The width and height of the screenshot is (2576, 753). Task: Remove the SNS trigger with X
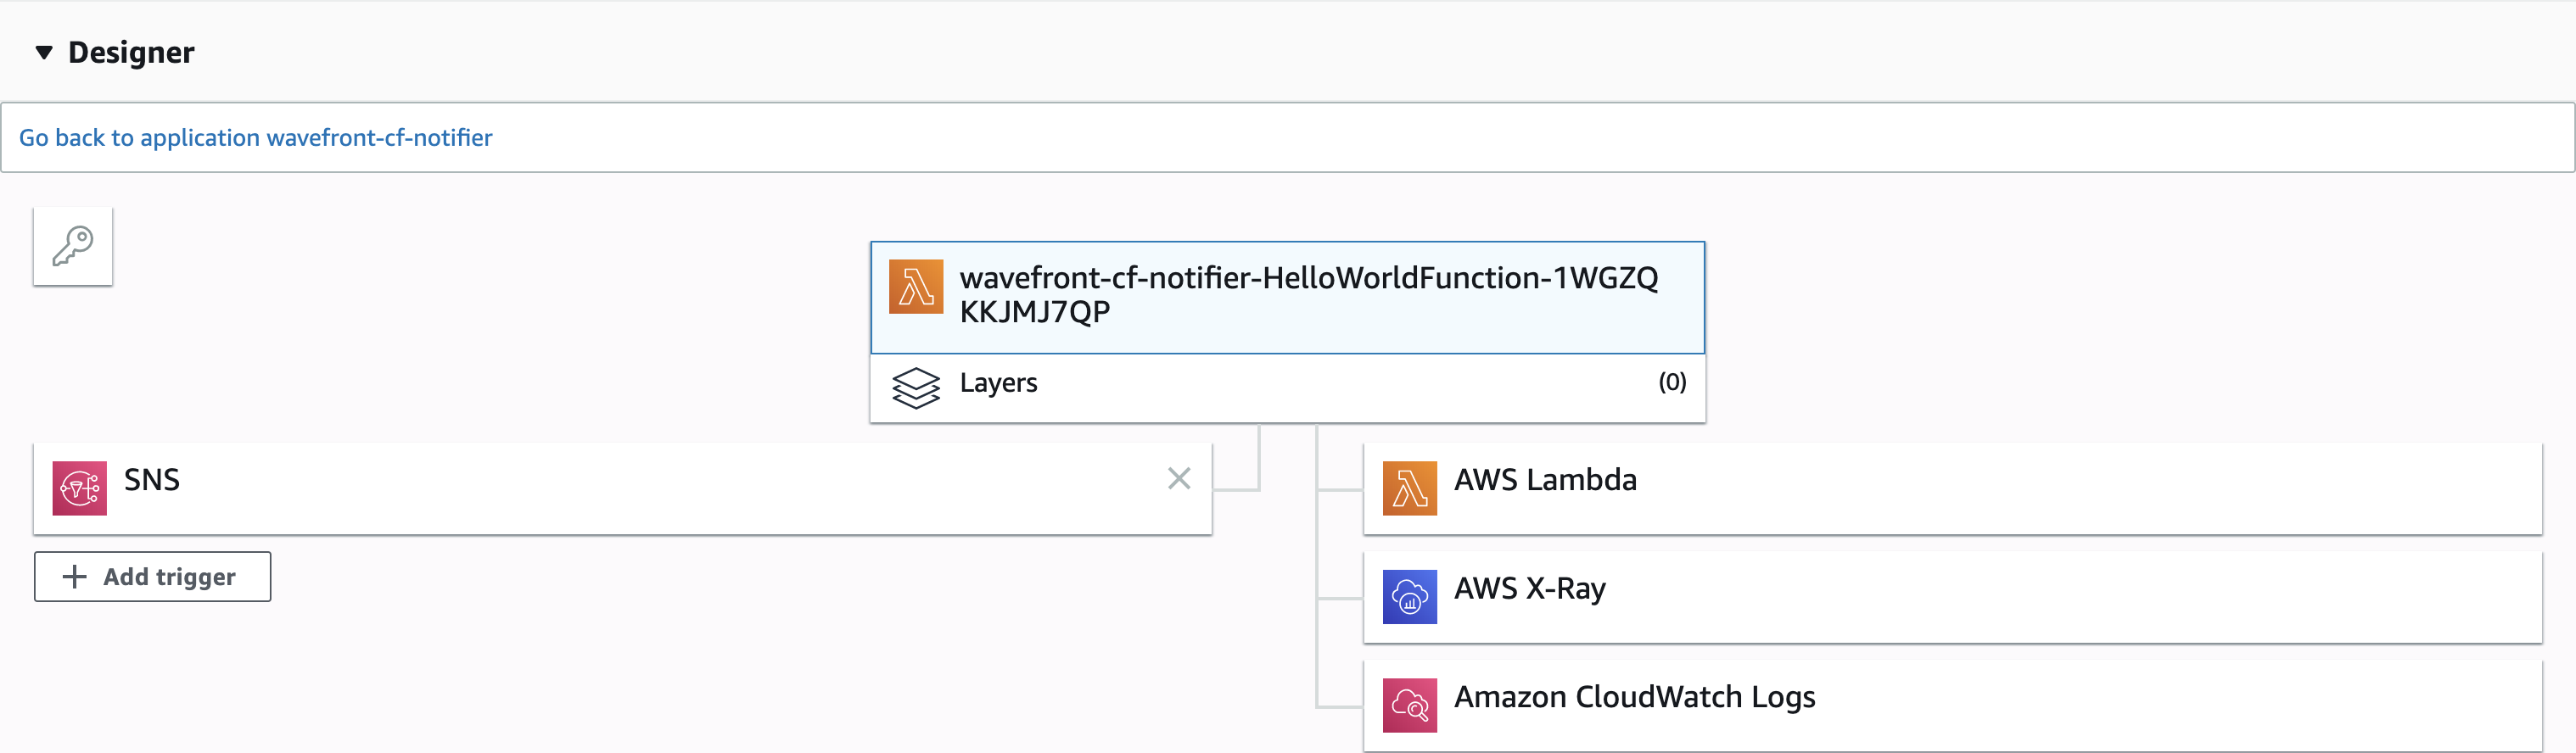click(1179, 479)
